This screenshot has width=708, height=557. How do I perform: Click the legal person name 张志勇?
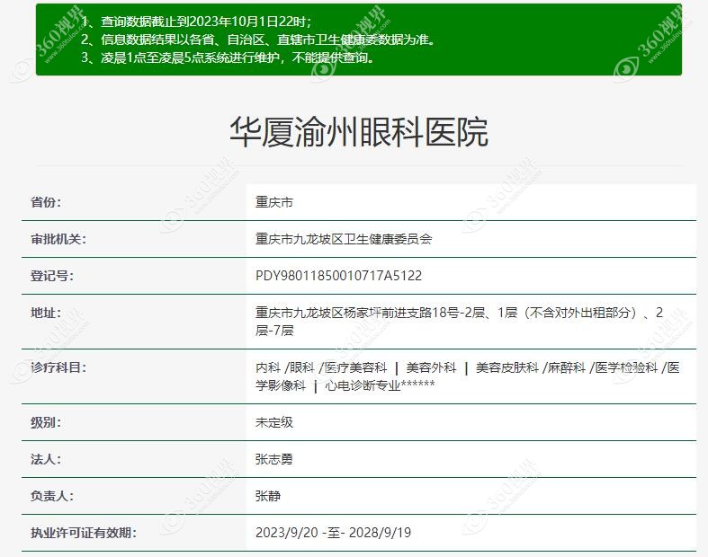point(274,459)
